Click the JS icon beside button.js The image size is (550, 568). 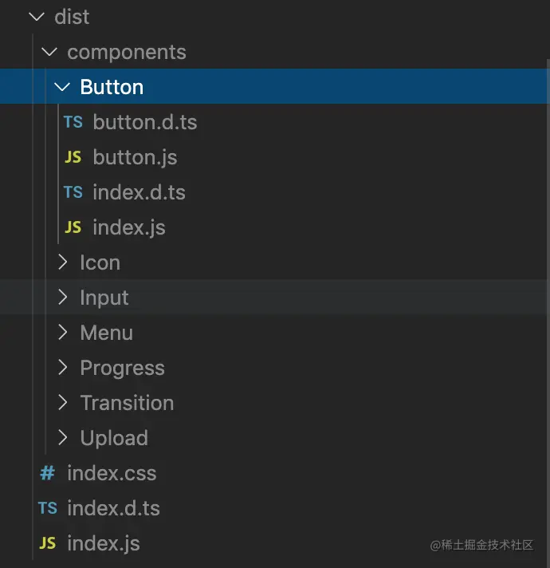click(73, 157)
